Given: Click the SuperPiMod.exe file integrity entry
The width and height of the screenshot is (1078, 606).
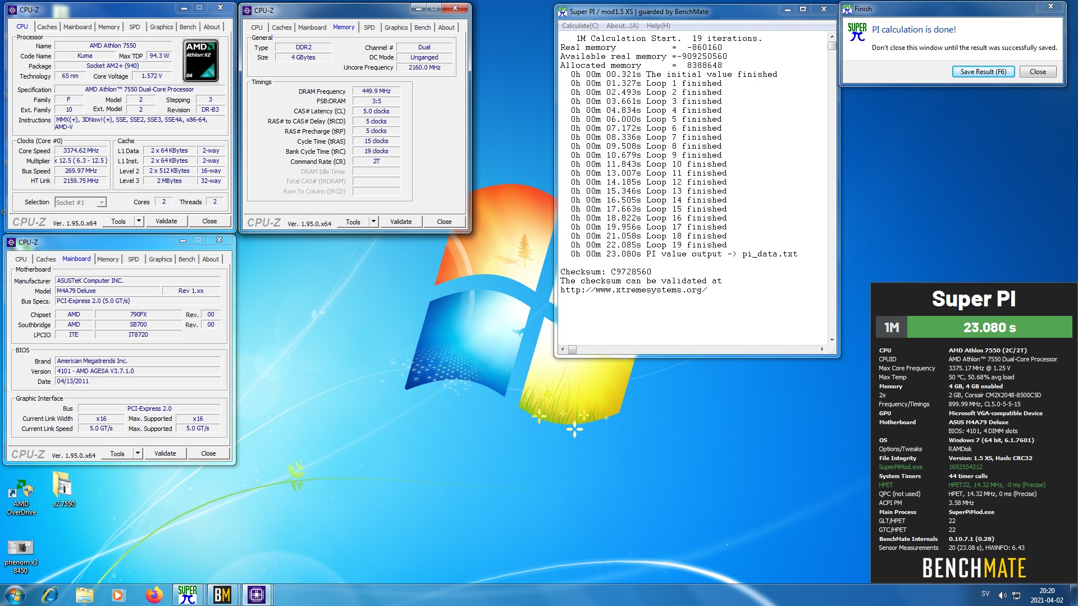Looking at the screenshot, I should coord(901,467).
